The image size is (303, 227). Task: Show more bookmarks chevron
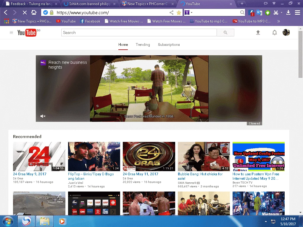278,21
